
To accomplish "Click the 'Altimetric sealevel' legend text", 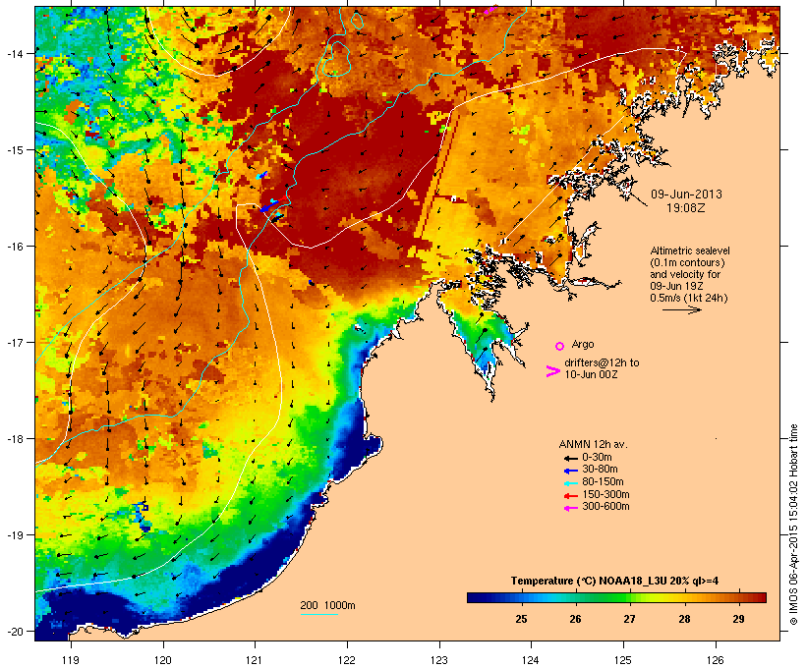I will pyautogui.click(x=690, y=250).
